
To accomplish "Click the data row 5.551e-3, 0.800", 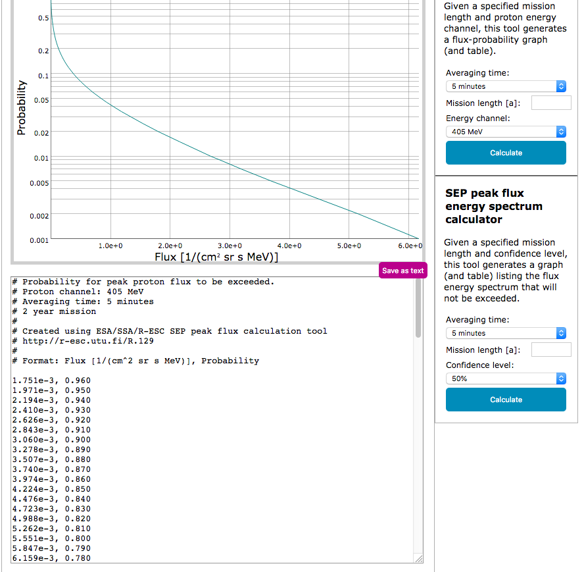I will tap(51, 538).
